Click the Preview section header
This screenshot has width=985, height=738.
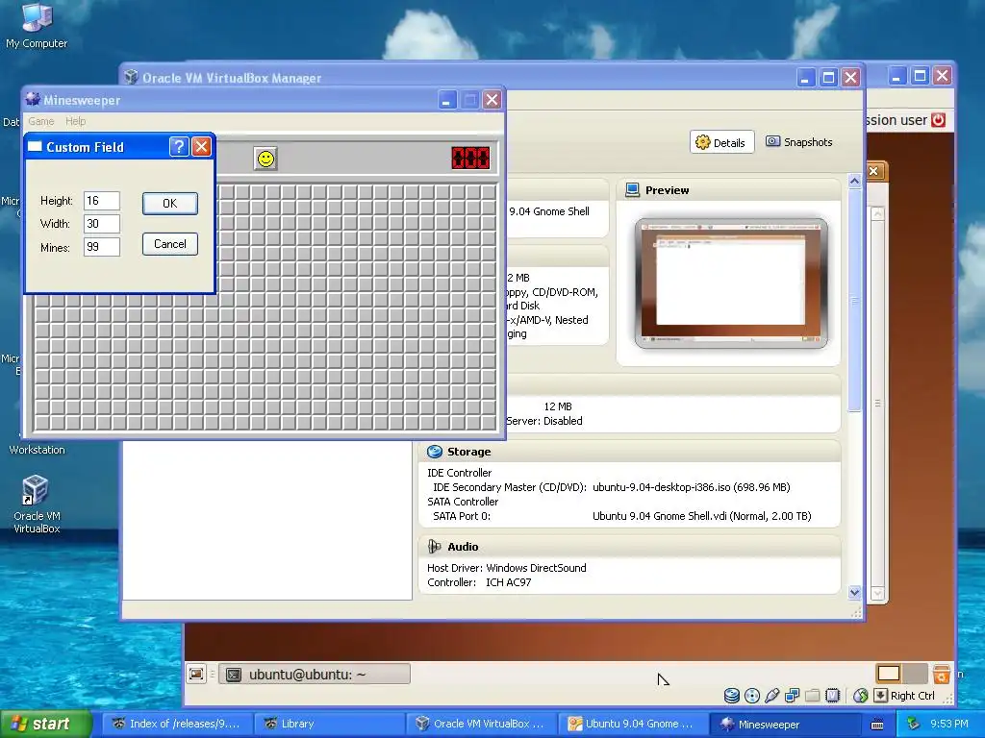(729, 190)
